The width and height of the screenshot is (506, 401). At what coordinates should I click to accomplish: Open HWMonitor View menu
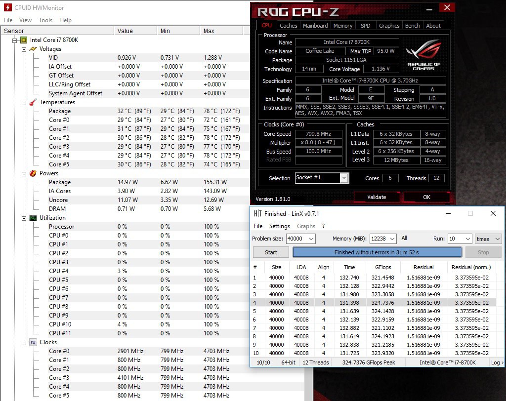click(x=25, y=20)
